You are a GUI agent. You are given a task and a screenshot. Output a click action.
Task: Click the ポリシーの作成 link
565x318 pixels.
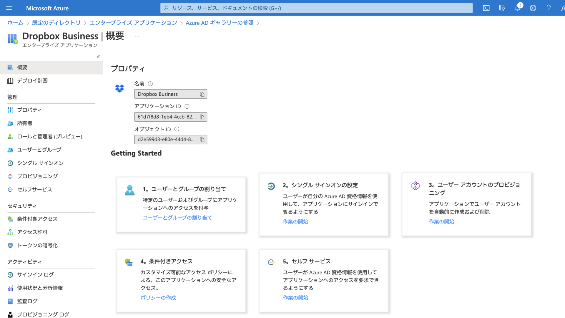click(158, 298)
